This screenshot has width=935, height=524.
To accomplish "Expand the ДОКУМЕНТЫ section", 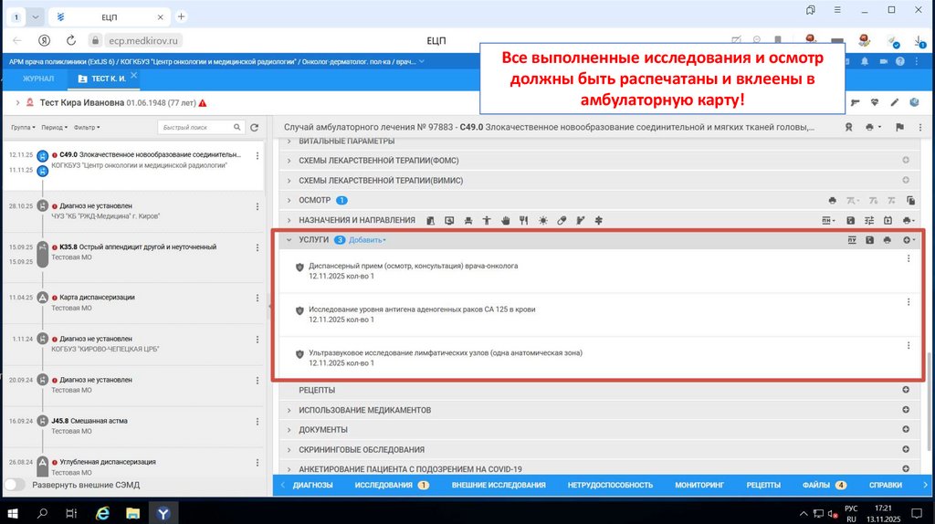I will click(289, 430).
